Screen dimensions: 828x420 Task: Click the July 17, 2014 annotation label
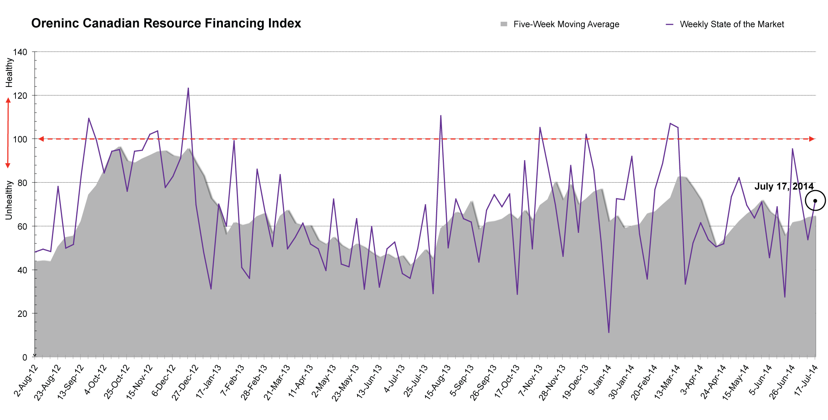pyautogui.click(x=784, y=186)
